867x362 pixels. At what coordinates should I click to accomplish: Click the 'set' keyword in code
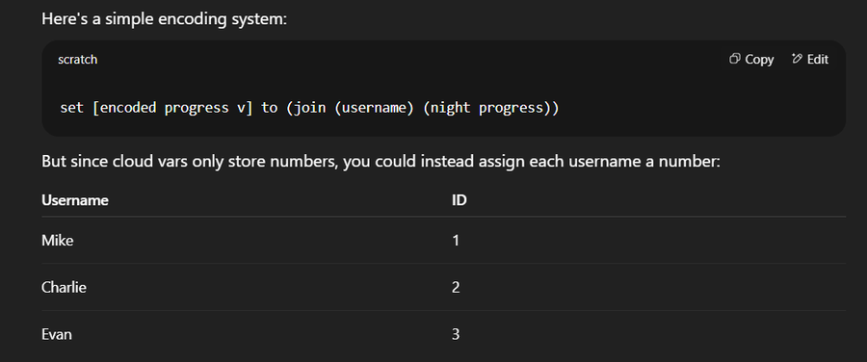pos(71,107)
